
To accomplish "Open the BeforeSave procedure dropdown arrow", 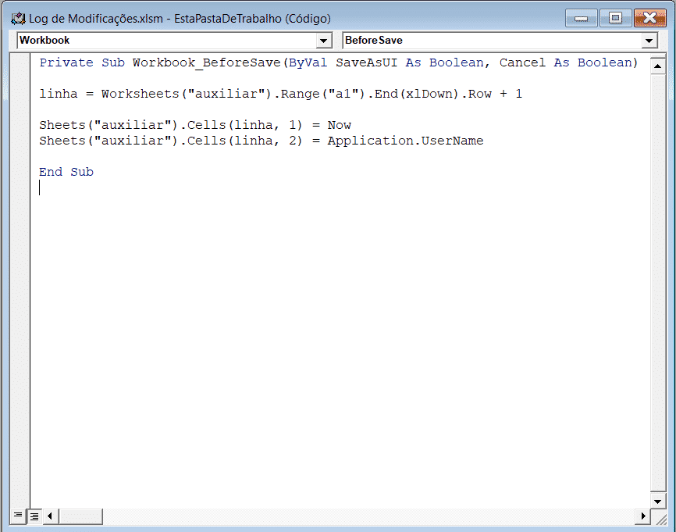I will [649, 41].
